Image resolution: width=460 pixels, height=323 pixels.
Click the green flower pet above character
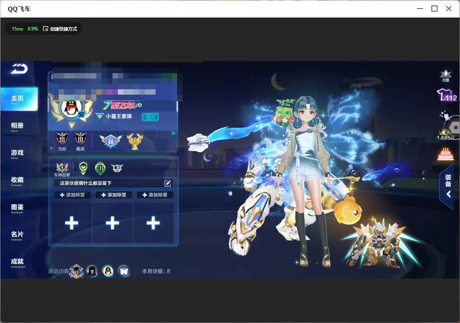click(x=284, y=113)
